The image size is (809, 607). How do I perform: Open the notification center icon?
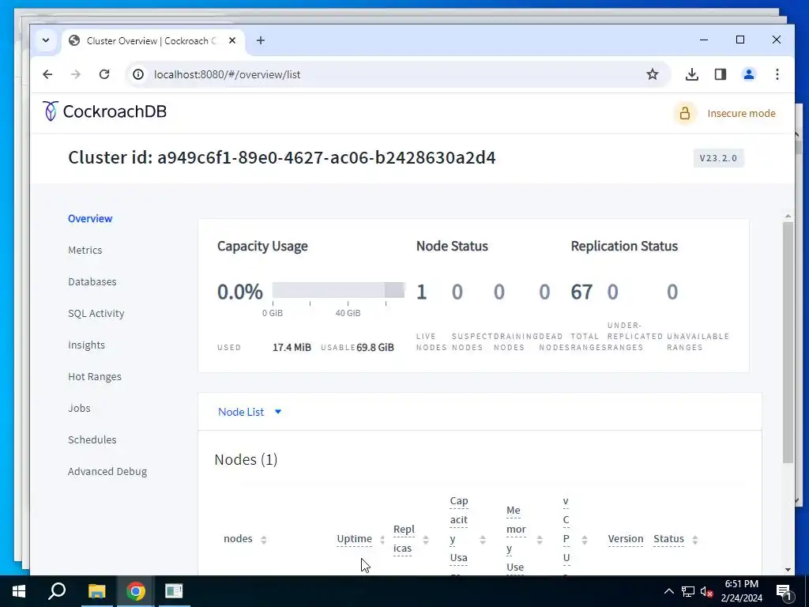pos(783,591)
